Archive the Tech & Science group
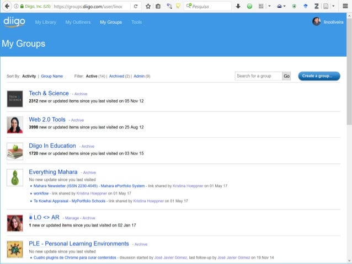This screenshot has height=264, width=352. pos(81,94)
